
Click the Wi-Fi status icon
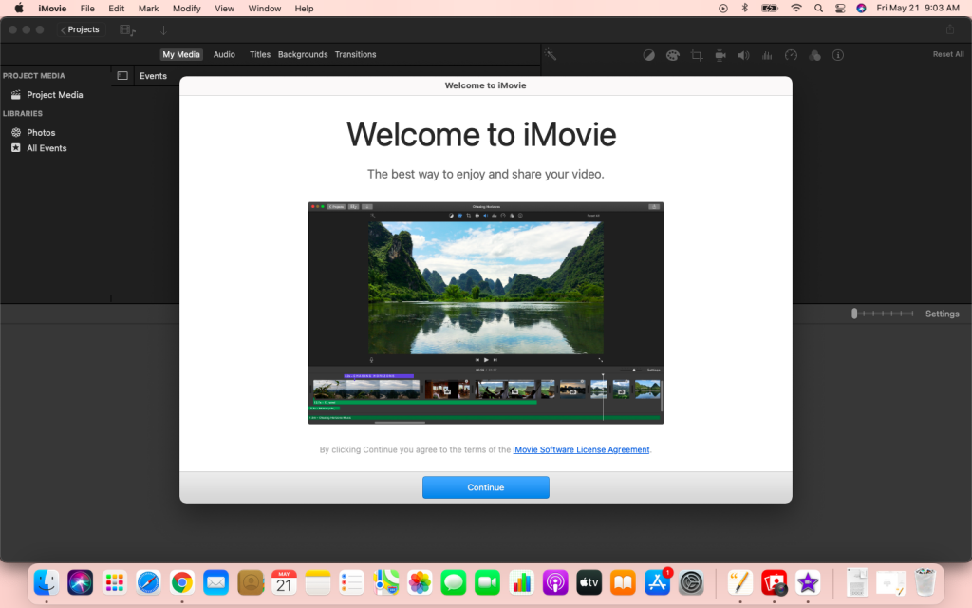(x=796, y=8)
